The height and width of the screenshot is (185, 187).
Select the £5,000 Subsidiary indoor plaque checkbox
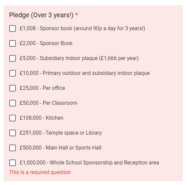click(12, 58)
